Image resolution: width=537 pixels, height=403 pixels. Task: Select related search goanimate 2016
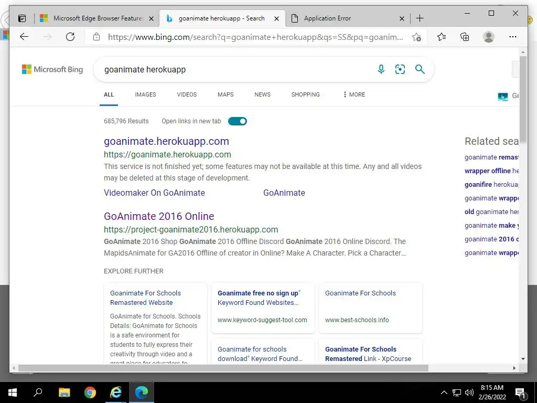point(491,239)
